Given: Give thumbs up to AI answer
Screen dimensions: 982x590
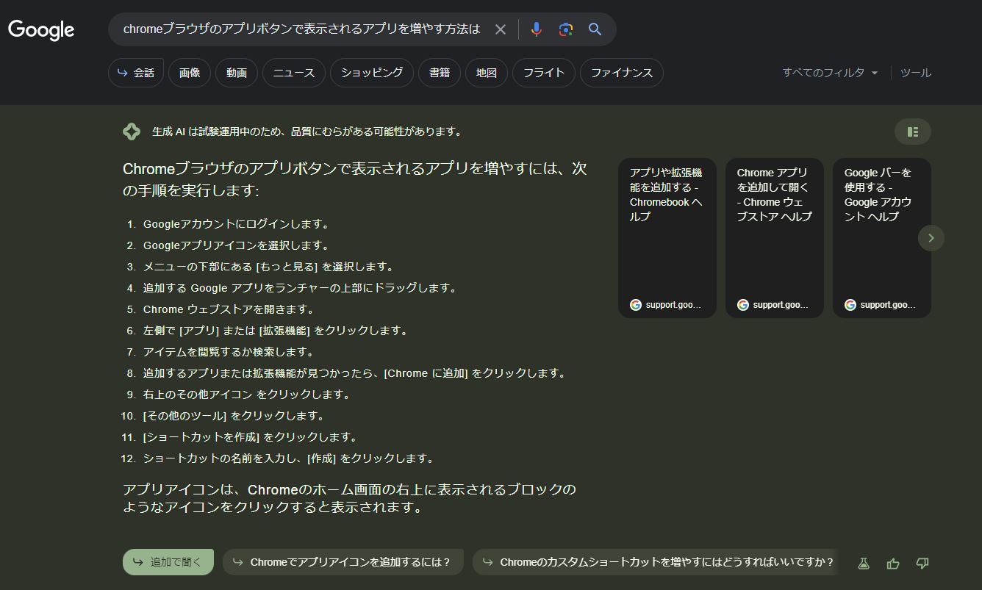Looking at the screenshot, I should pyautogui.click(x=893, y=563).
